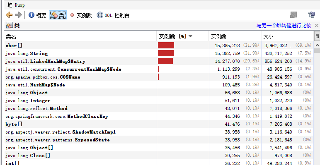Switch to the 类 classes view
This screenshot has height=165, width=320.
tap(58, 15)
